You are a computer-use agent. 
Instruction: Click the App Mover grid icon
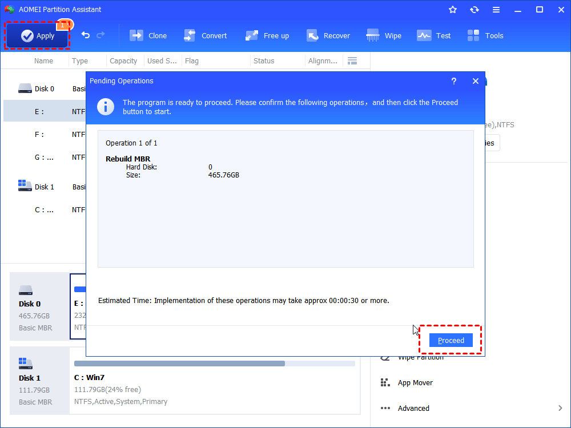pyautogui.click(x=385, y=382)
